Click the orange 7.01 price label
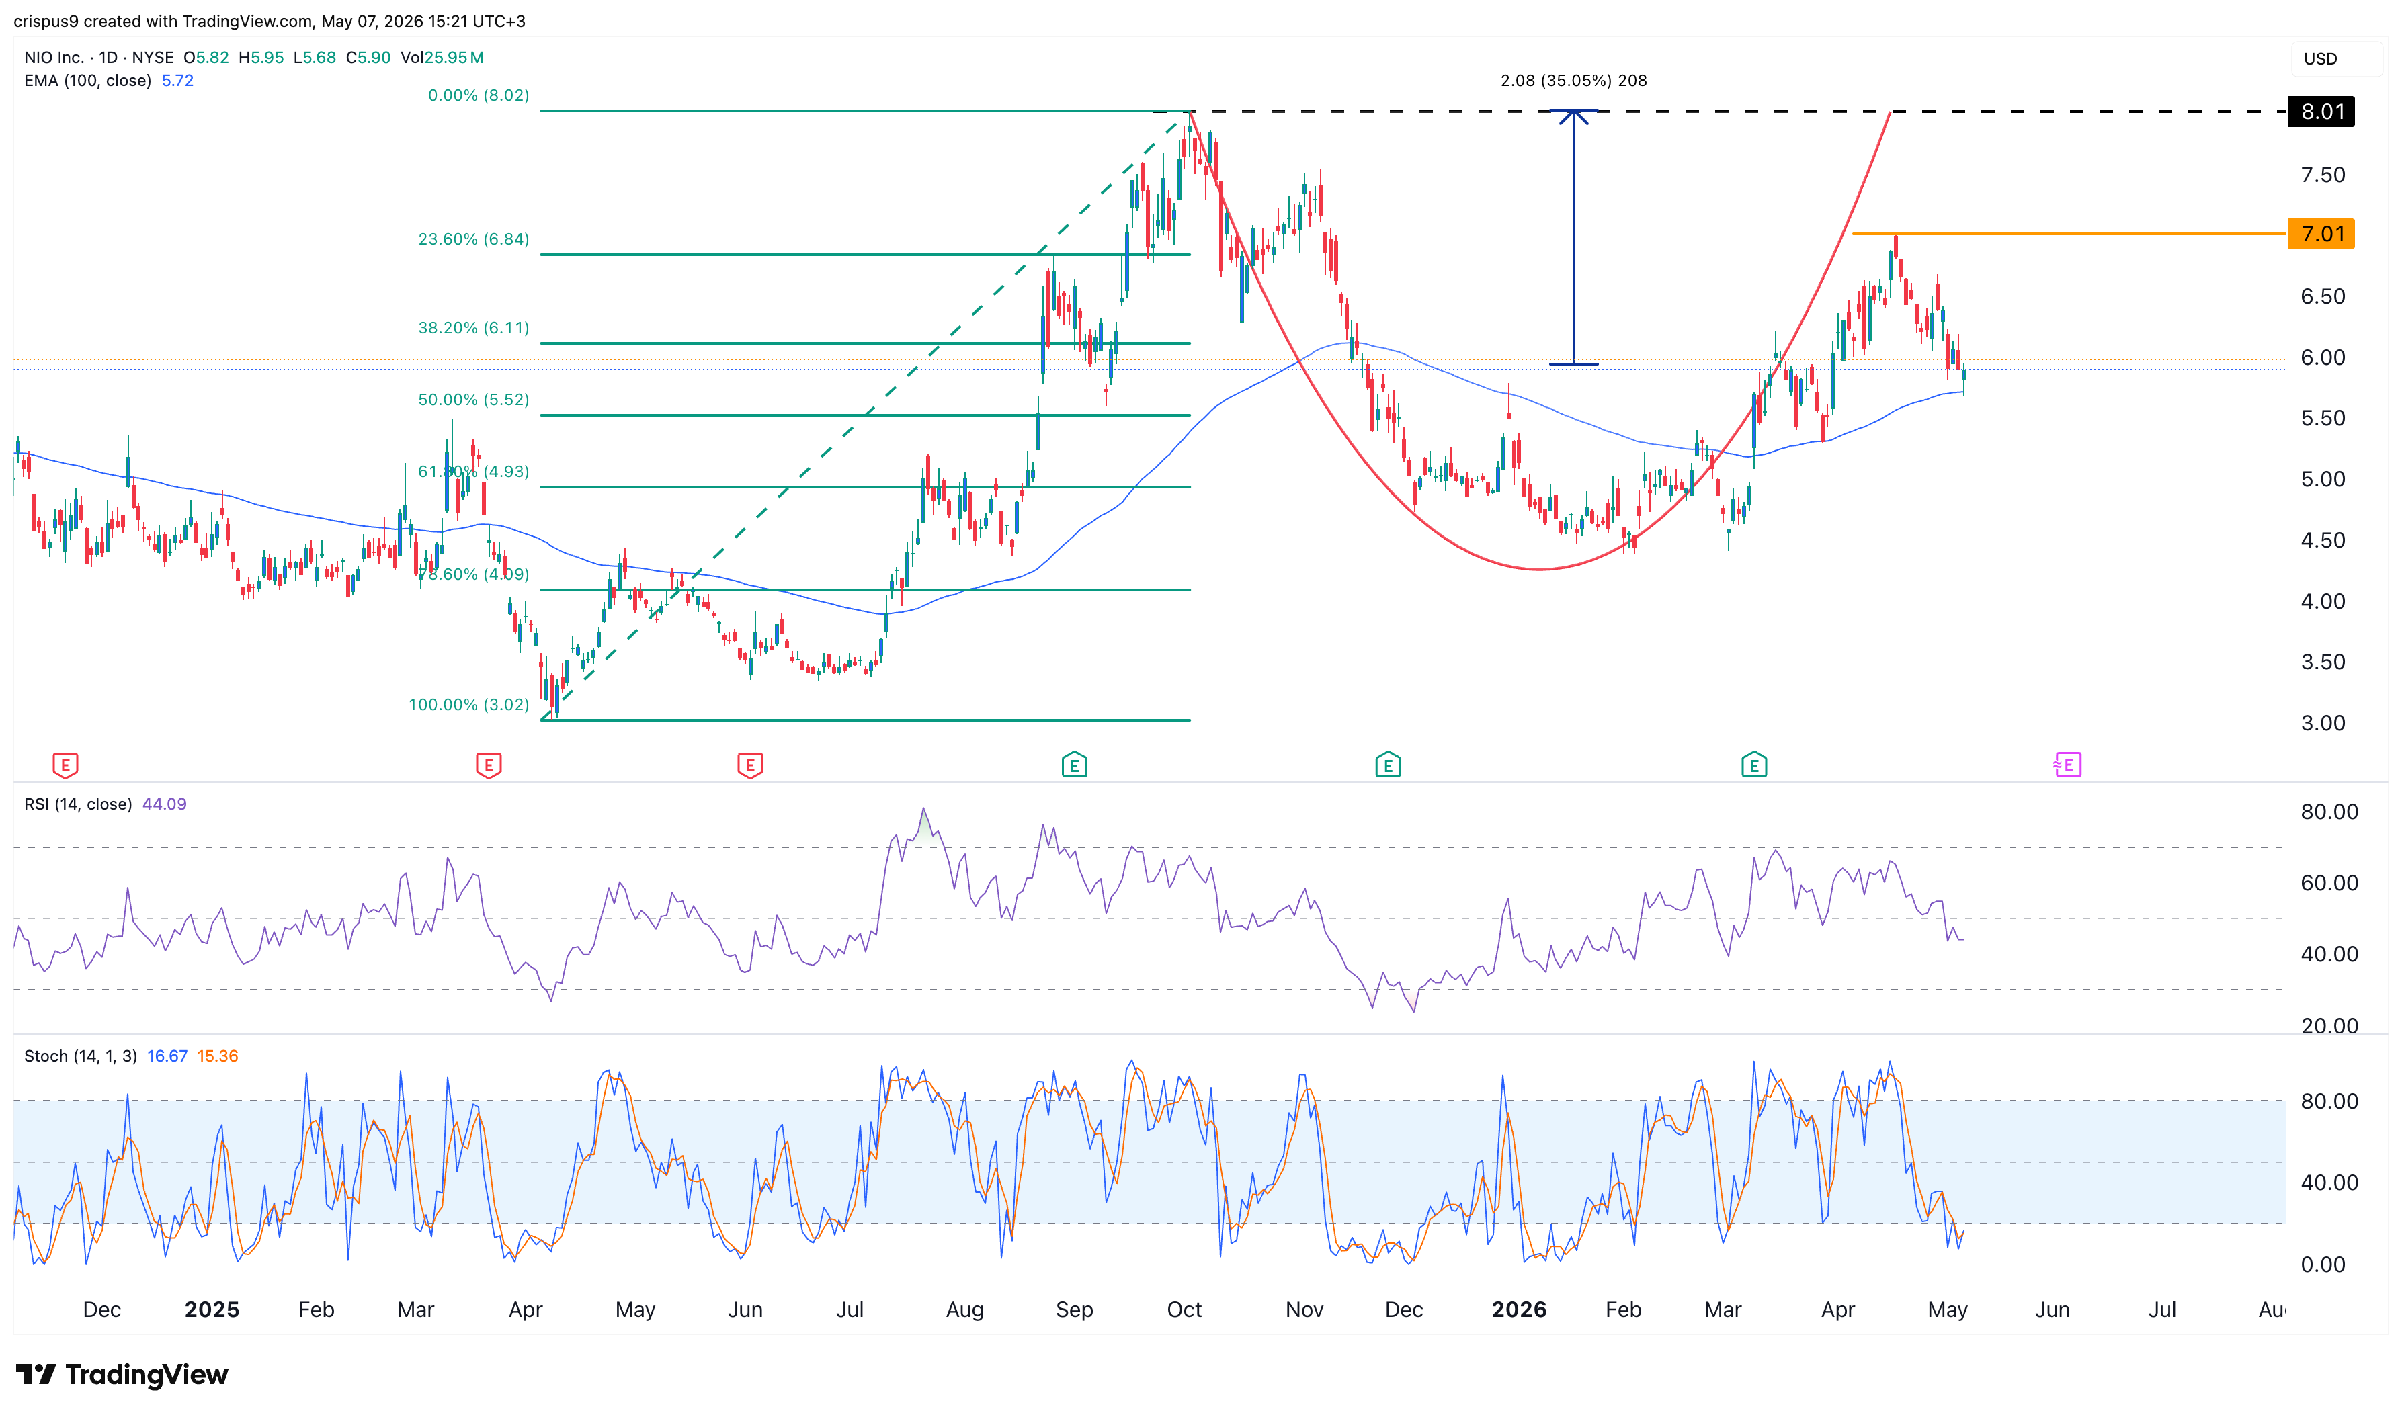 [2322, 234]
